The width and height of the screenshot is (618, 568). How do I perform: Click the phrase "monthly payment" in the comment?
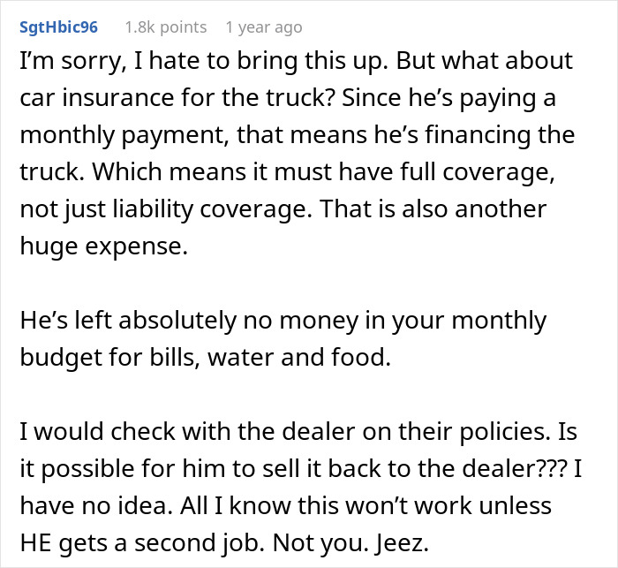[103, 136]
